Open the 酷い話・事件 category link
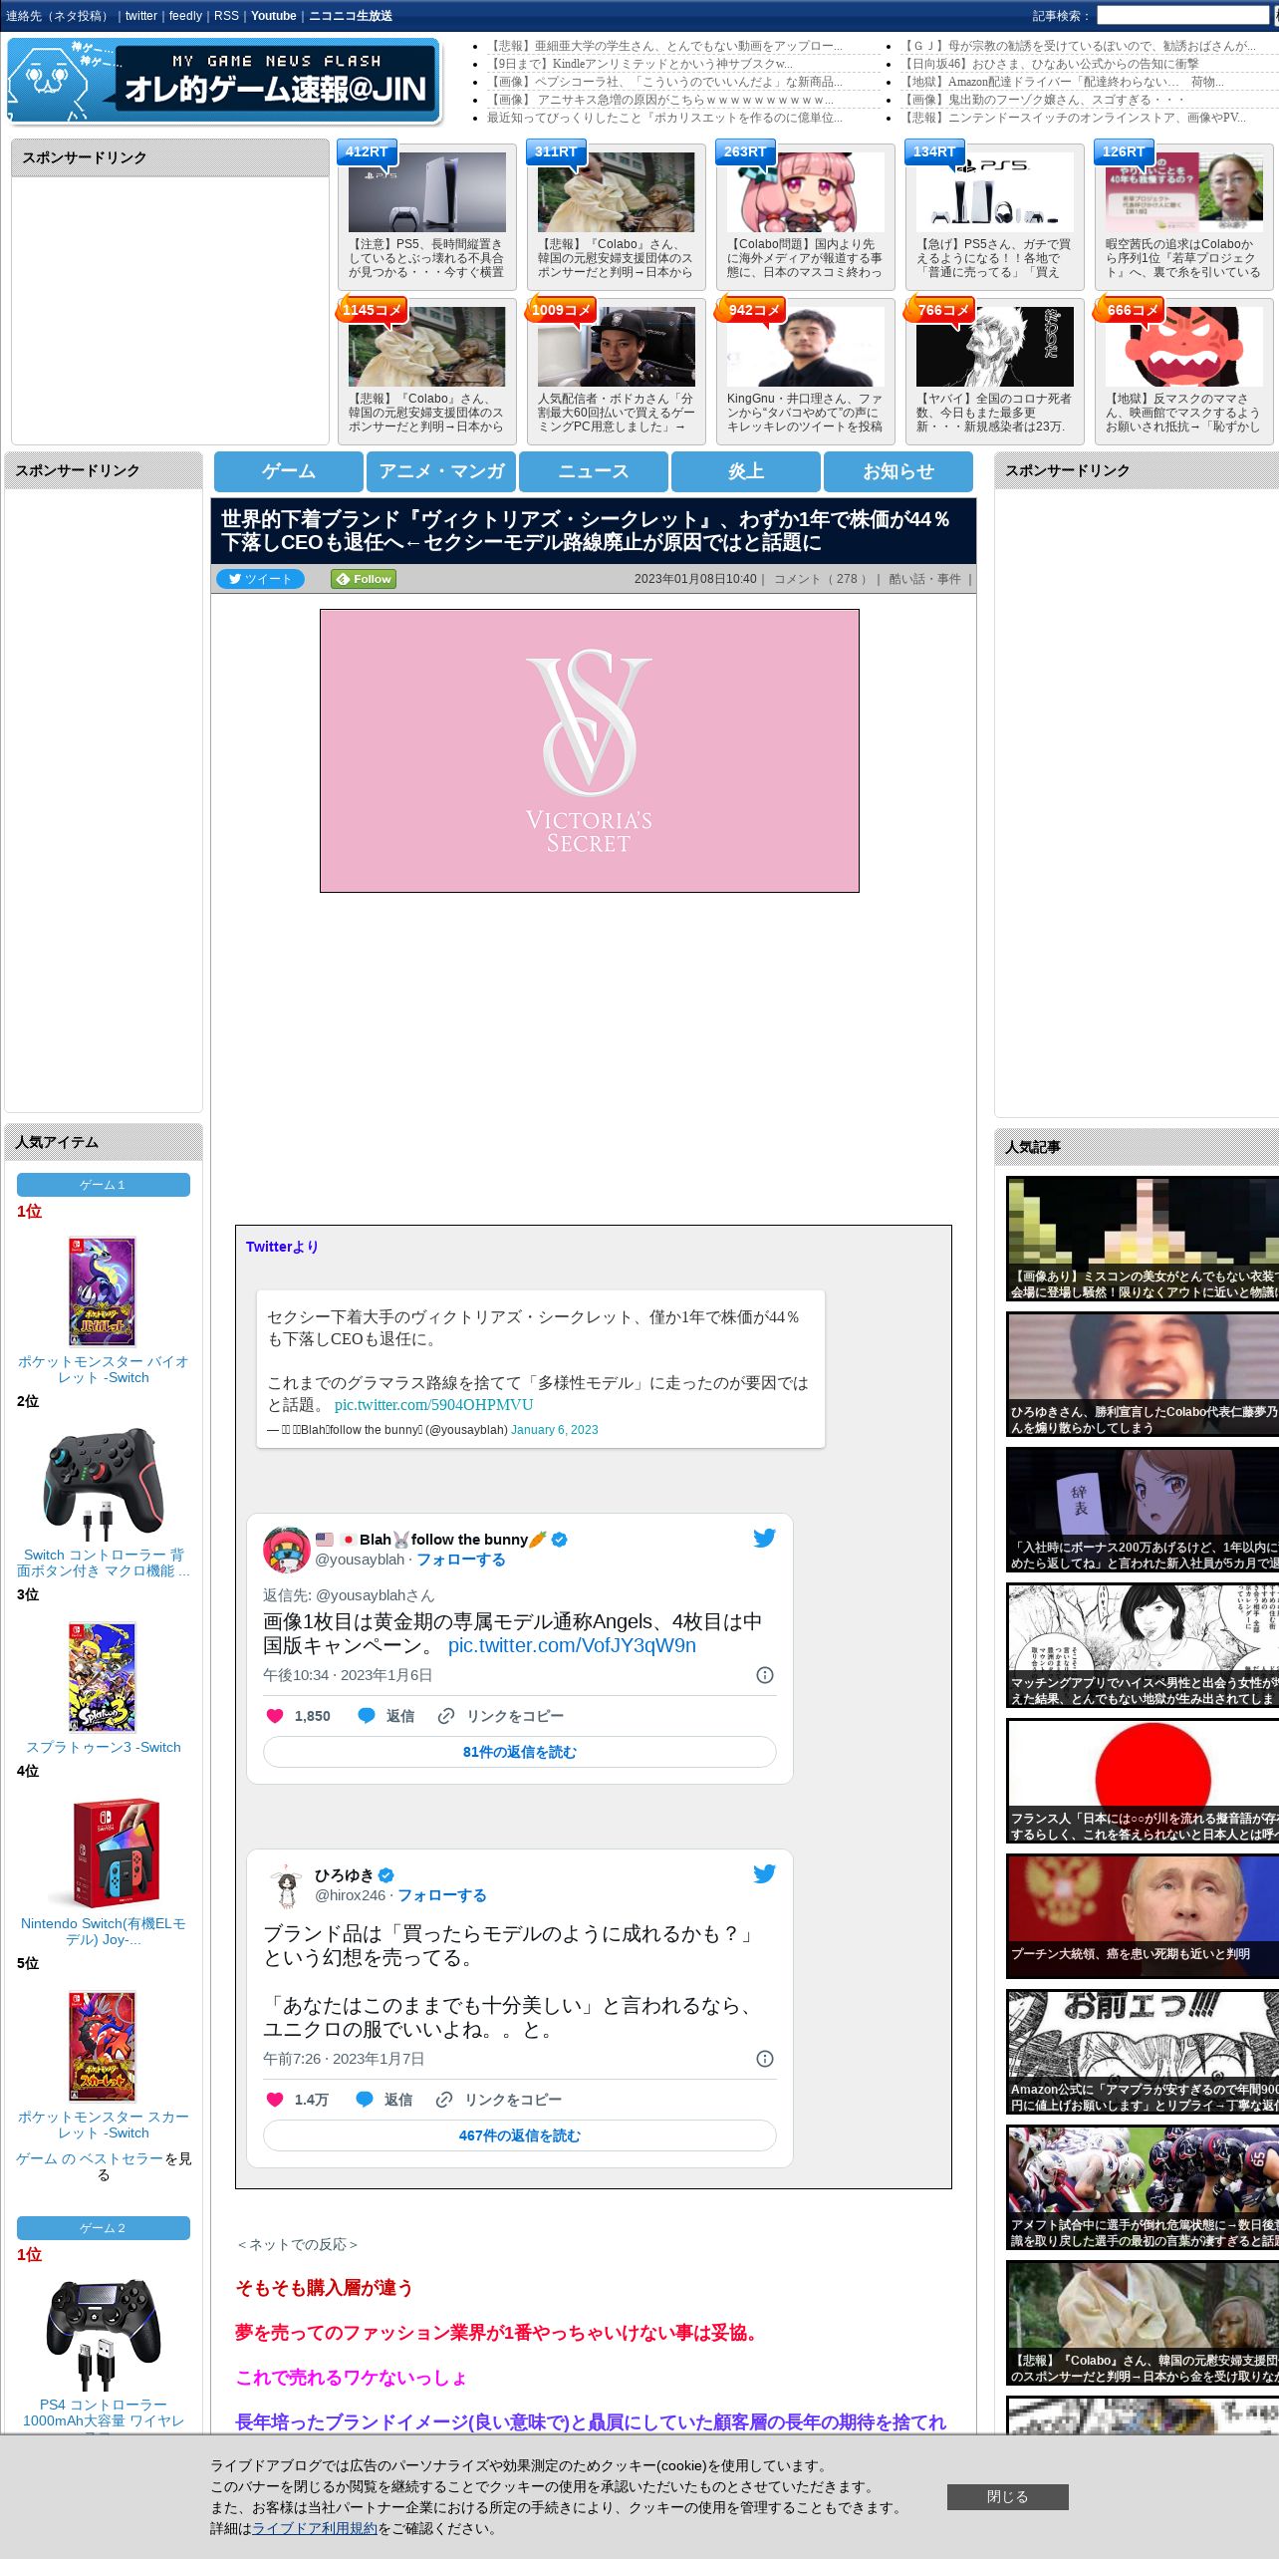The width and height of the screenshot is (1279, 2559). point(924,579)
